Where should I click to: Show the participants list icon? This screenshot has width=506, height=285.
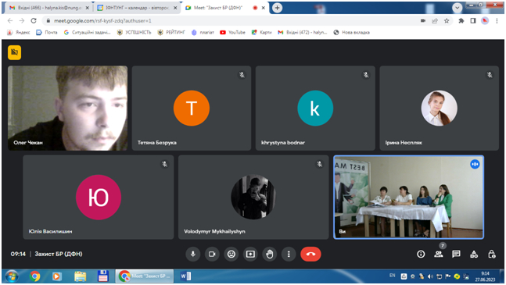tap(439, 254)
